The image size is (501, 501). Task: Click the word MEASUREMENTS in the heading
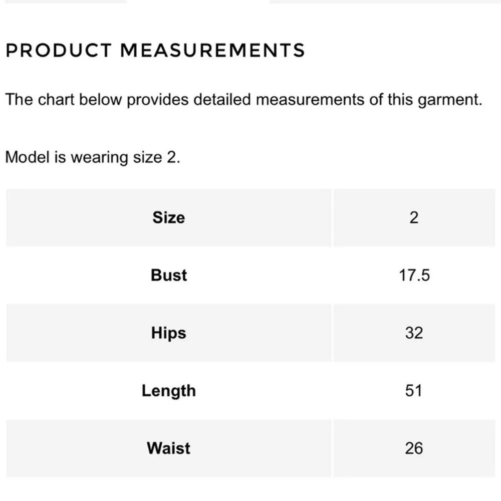point(212,51)
